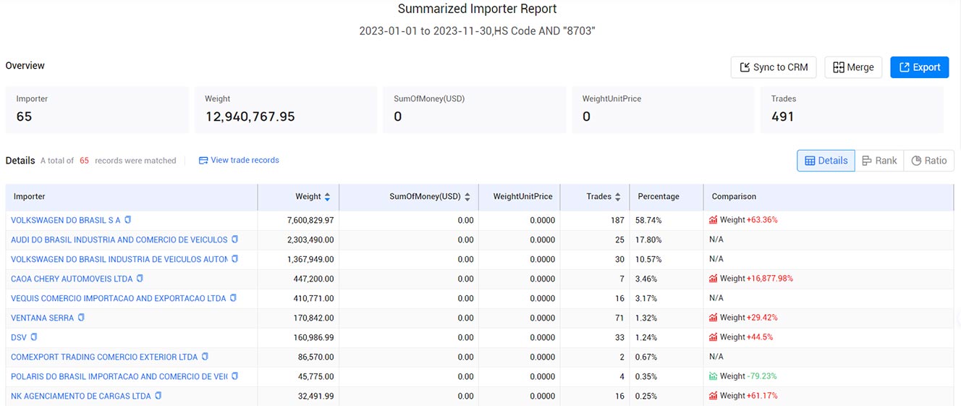Open AUDI DO BRASIL INDUSTRIA importer page
The height and width of the screenshot is (406, 961).
click(x=119, y=240)
